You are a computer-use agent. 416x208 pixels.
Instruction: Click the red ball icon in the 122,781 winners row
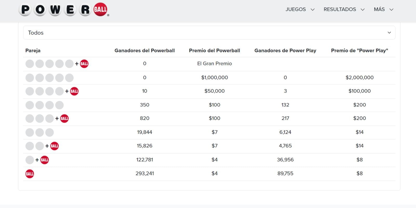coord(44,160)
